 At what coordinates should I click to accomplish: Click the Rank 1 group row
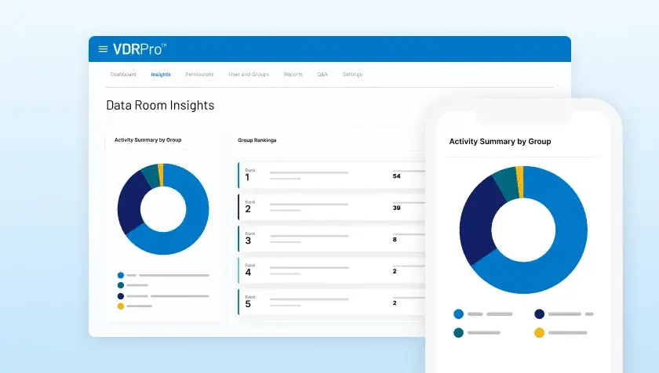coord(329,176)
